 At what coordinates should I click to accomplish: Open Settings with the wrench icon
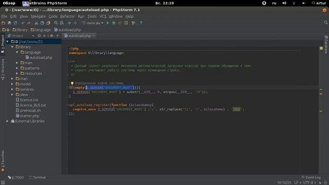coord(133,23)
